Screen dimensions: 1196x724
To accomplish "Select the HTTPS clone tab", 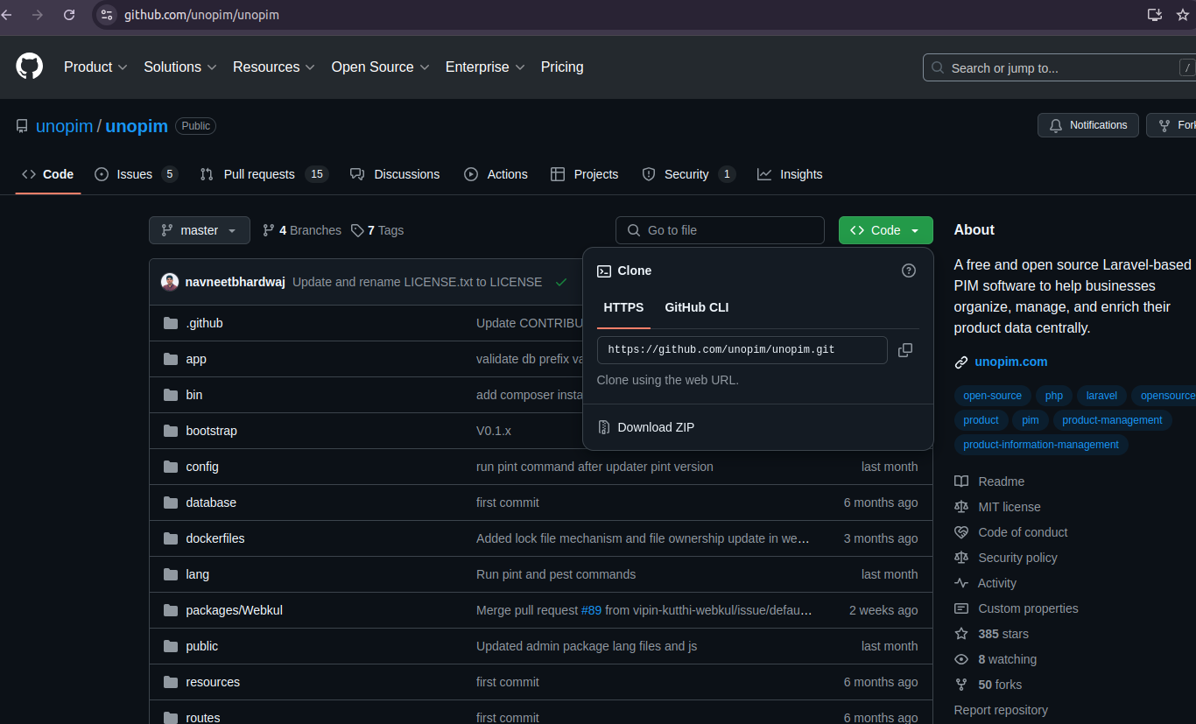I will [x=623, y=307].
